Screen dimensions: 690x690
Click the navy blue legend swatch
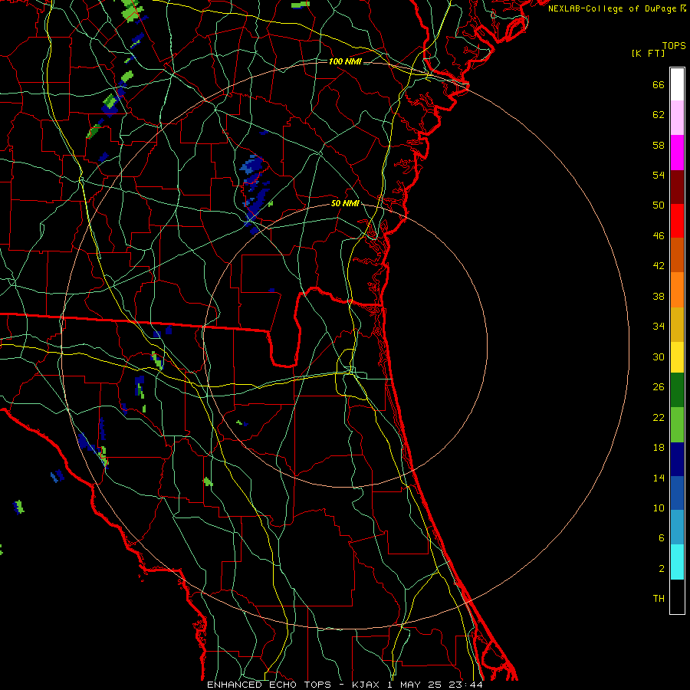[x=677, y=459]
